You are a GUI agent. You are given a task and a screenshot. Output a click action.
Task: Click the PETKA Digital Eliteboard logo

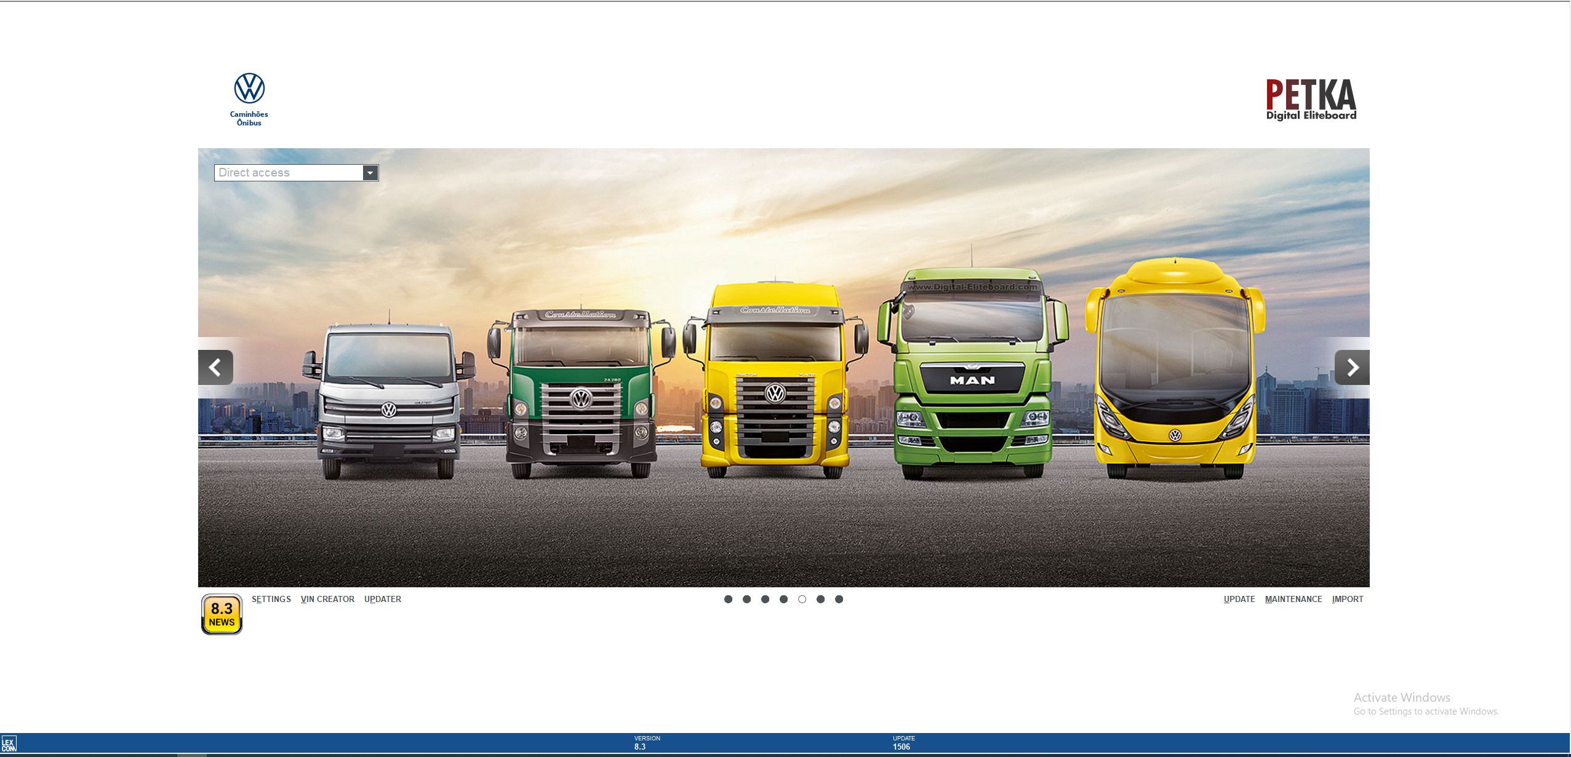[x=1311, y=100]
